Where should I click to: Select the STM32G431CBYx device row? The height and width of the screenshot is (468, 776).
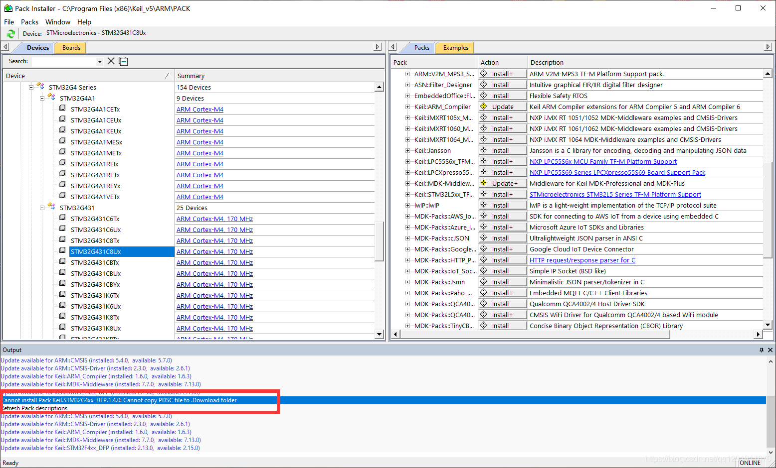tap(95, 284)
